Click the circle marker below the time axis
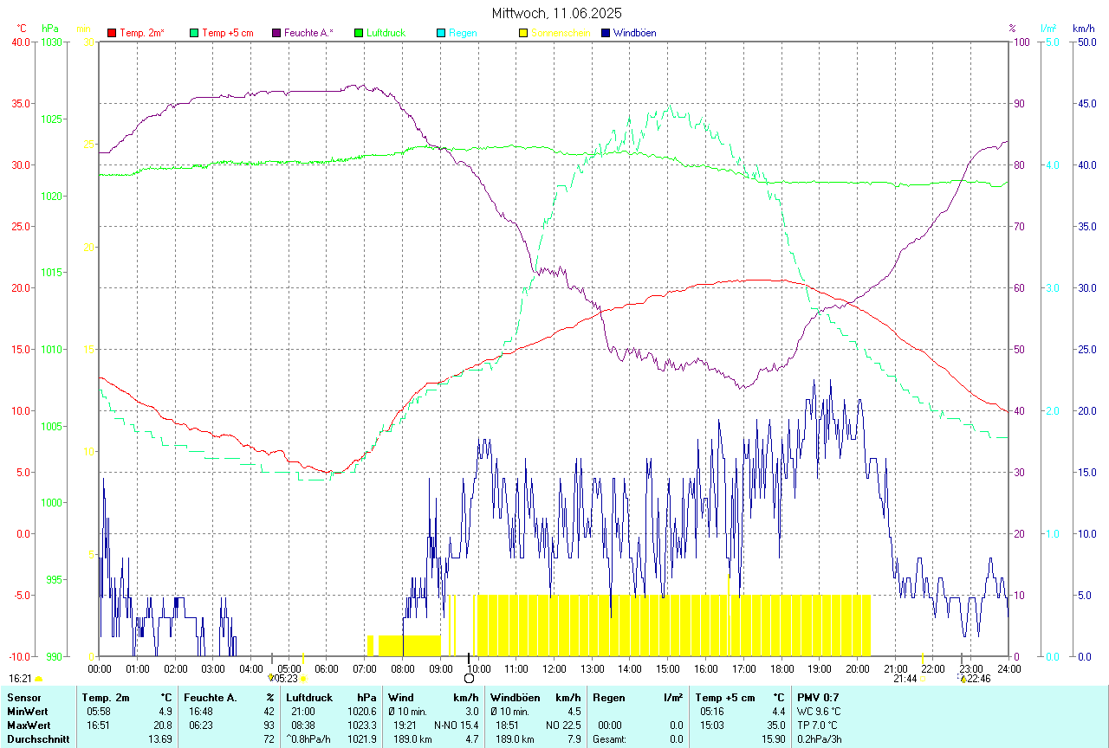The width and height of the screenshot is (1109, 748). 469,679
